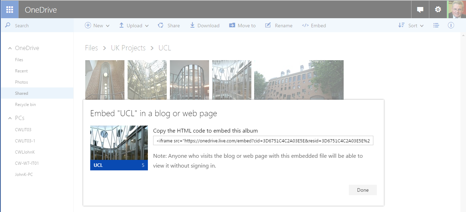
Task: Click Done in the embed dialog
Action: pyautogui.click(x=363, y=190)
